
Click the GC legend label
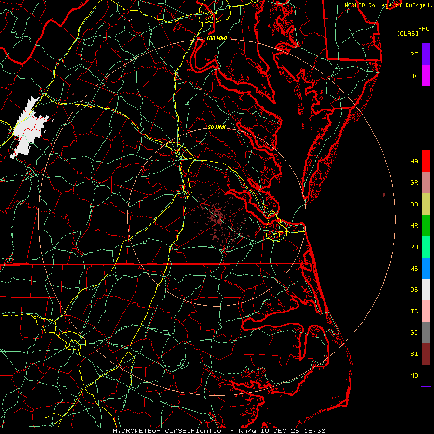414,333
